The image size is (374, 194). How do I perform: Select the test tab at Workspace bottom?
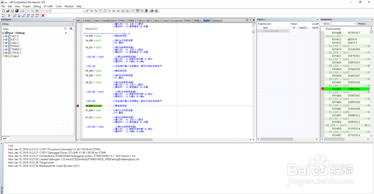click(x=5, y=138)
